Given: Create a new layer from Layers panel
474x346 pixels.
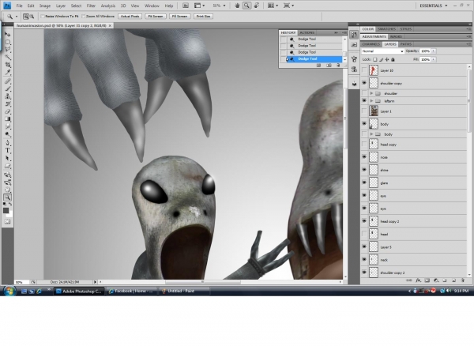Looking at the screenshot, I should coord(453,280).
